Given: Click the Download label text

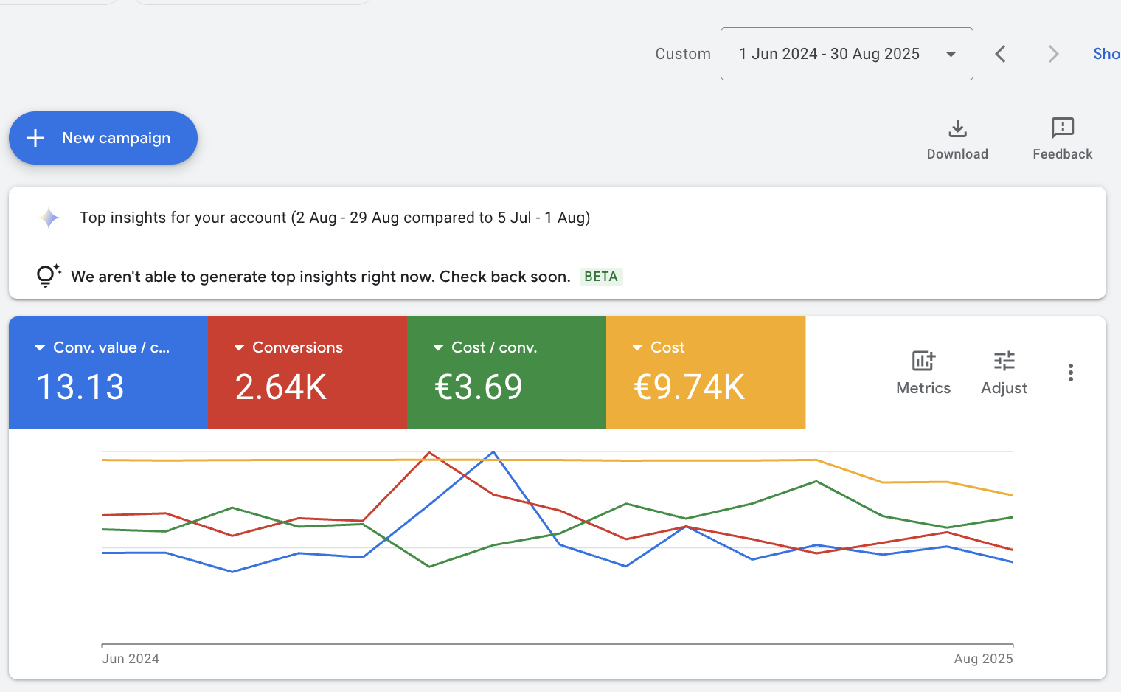Looking at the screenshot, I should click(957, 154).
